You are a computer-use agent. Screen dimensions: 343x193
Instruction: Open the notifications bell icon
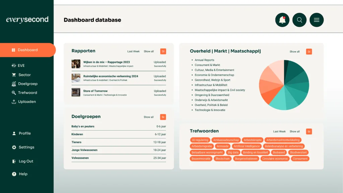coord(282,20)
